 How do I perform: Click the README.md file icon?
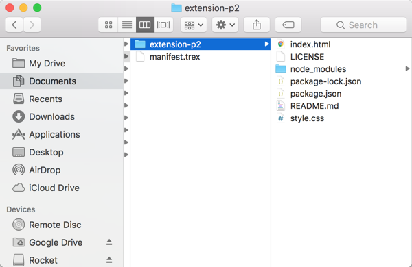click(281, 106)
